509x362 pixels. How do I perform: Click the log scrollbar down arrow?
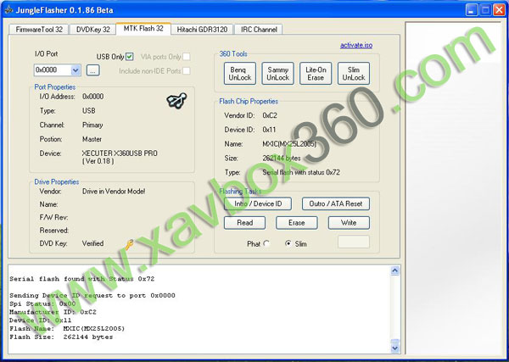(394, 348)
